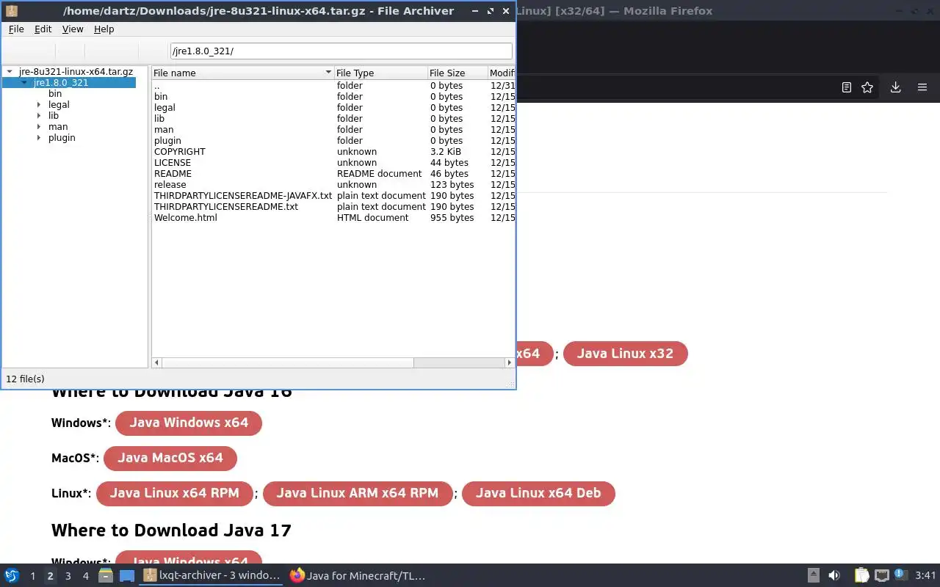The image size is (940, 587).
Task: Open the volume control tray icon
Action: (x=834, y=575)
